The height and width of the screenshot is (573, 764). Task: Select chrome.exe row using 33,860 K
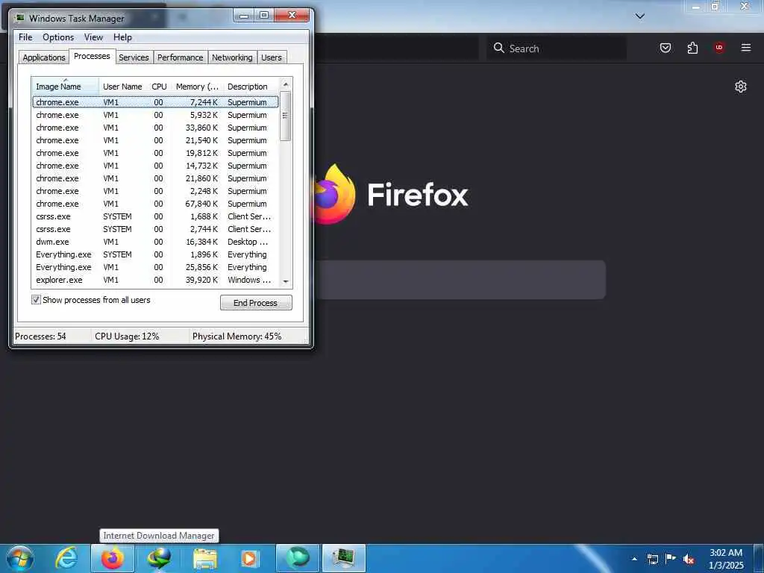pyautogui.click(x=155, y=128)
